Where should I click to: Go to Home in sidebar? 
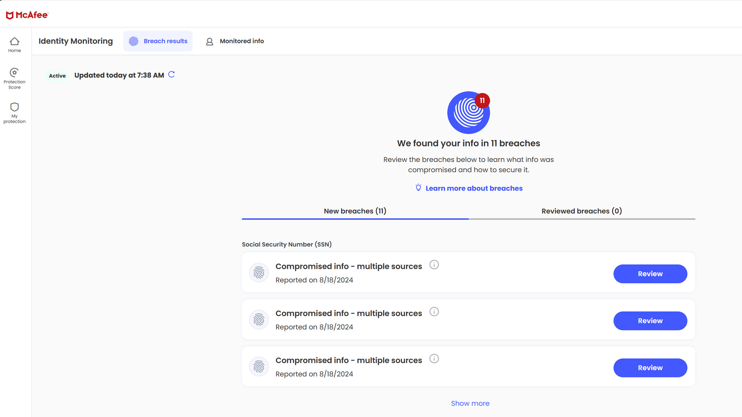(14, 44)
